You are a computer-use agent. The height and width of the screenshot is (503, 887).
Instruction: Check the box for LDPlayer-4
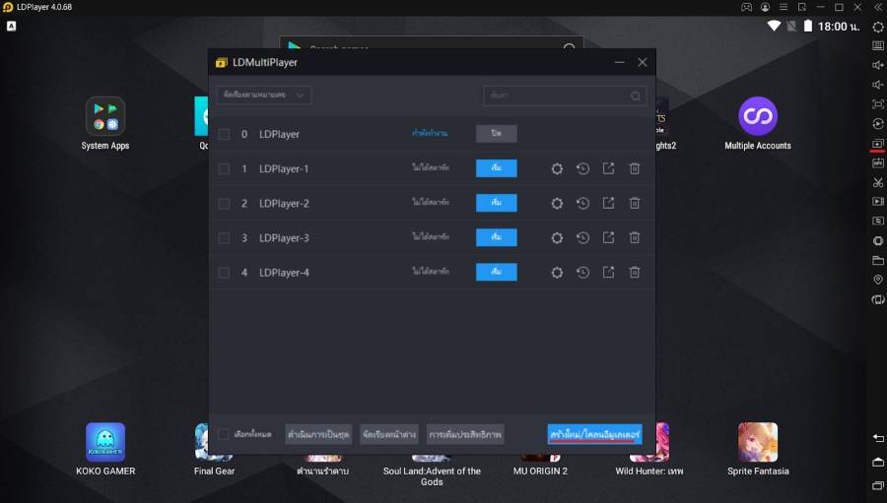[x=224, y=273]
